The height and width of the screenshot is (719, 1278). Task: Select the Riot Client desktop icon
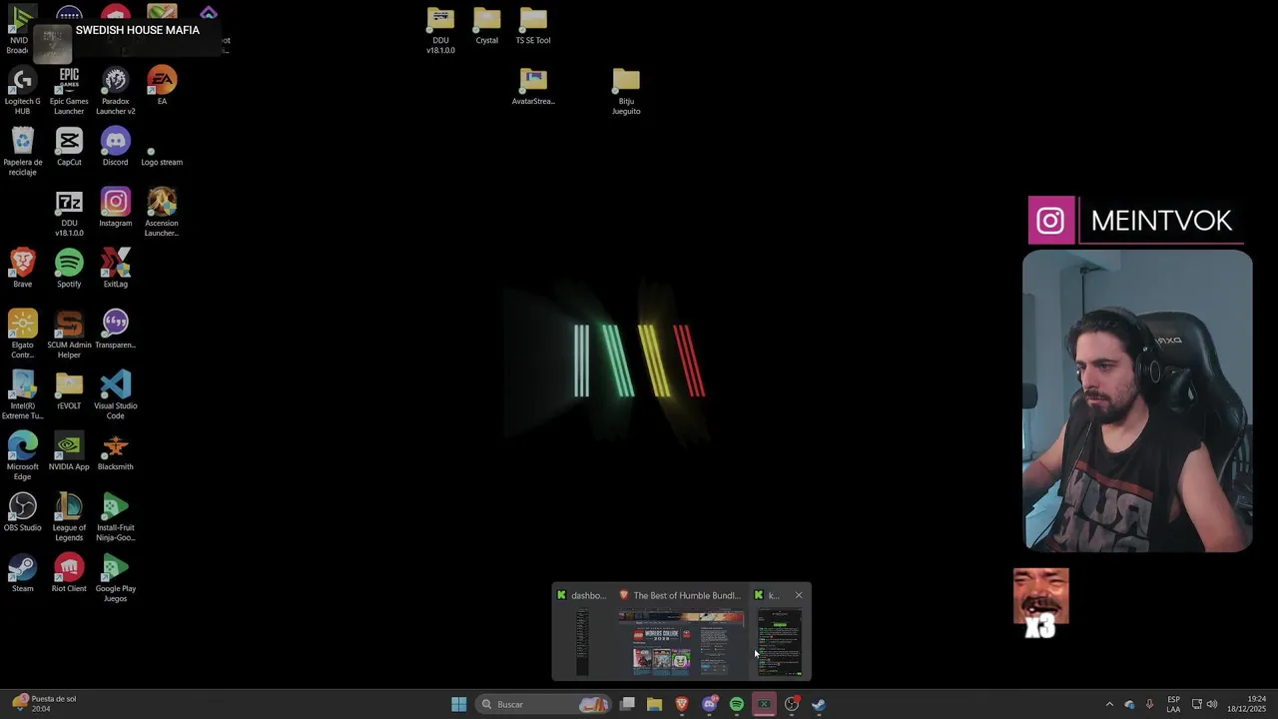69,573
